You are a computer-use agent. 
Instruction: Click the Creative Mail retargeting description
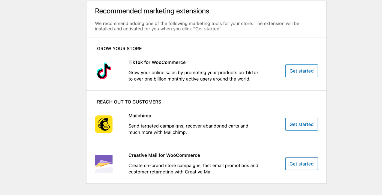click(193, 169)
